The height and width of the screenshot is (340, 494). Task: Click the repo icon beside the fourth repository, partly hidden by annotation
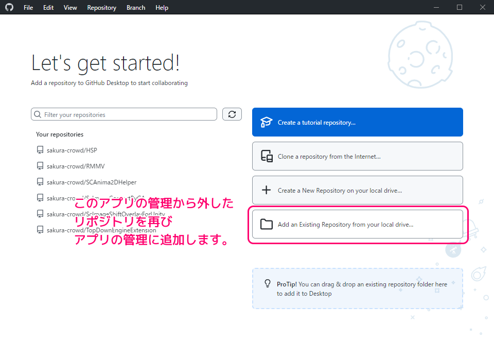pos(40,198)
